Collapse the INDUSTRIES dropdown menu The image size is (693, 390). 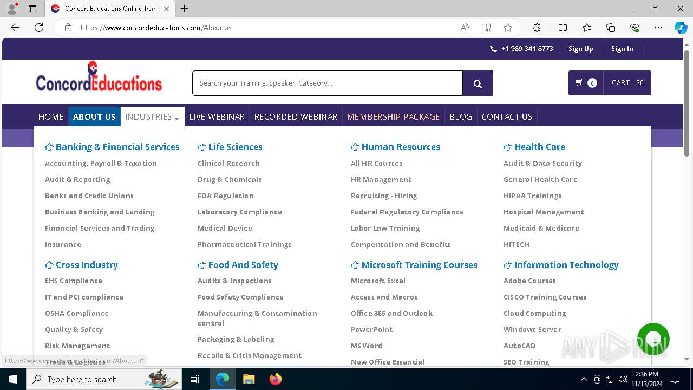pos(152,116)
